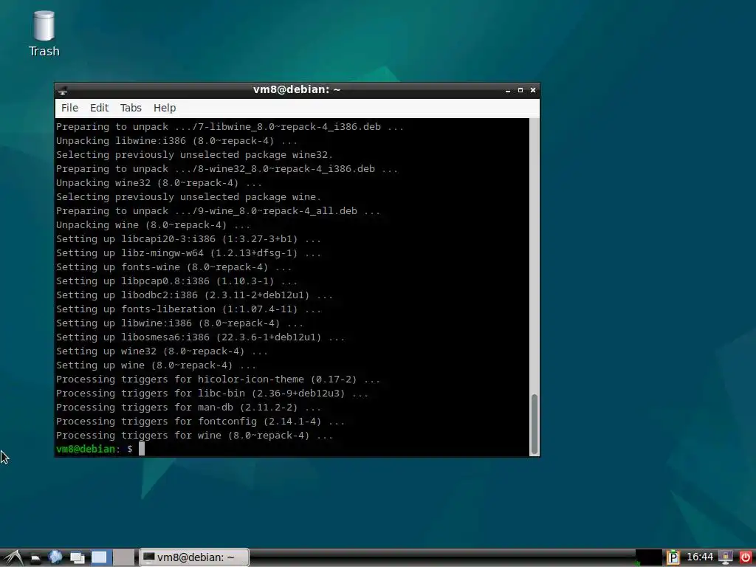Click the line 'Processing triggers for wine'
This screenshot has width=756, height=567.
click(x=194, y=436)
